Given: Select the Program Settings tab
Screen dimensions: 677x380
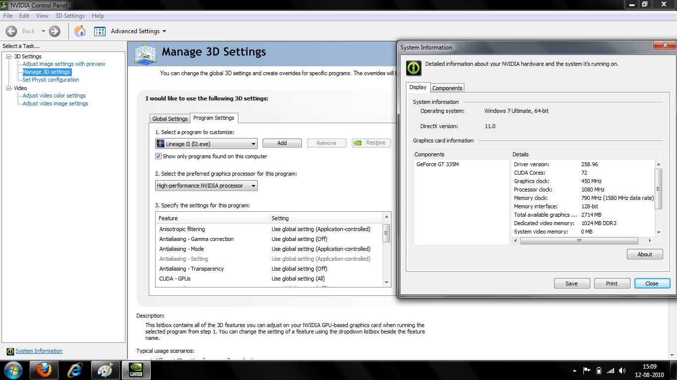Looking at the screenshot, I should click(214, 118).
